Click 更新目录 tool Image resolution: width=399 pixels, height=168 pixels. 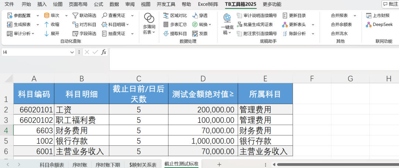click(294, 16)
